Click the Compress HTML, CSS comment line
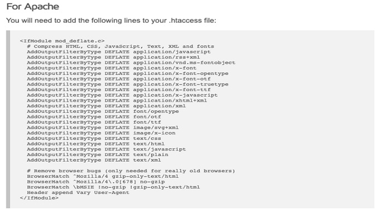Image resolution: width=378 pixels, height=210 pixels. point(120,46)
